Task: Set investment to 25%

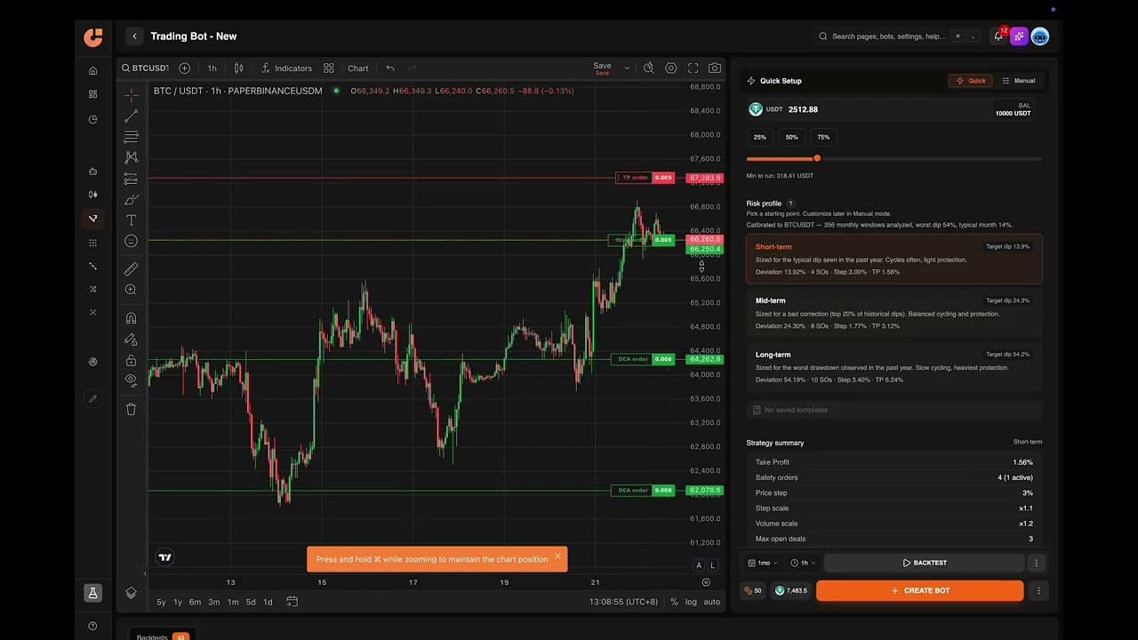Action: coord(760,137)
